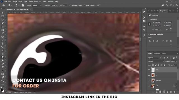Open the Window menu
This screenshot has height=100, width=179.
[50, 1]
